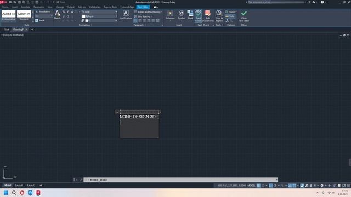
Task: Click the Mask button
Action: point(40,20)
